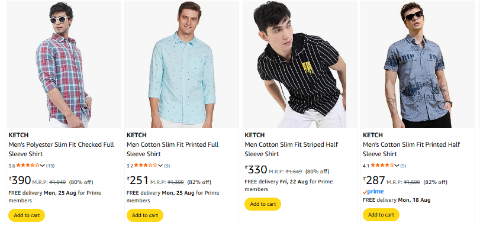Click star rating of Printed Half Sleeve shirt

382,166
